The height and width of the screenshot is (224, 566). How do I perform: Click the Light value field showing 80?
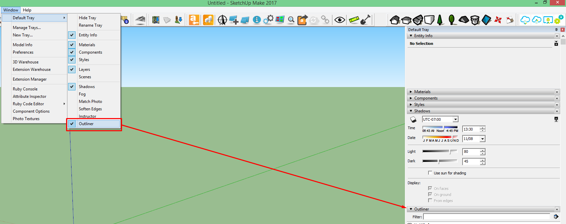pyautogui.click(x=471, y=152)
